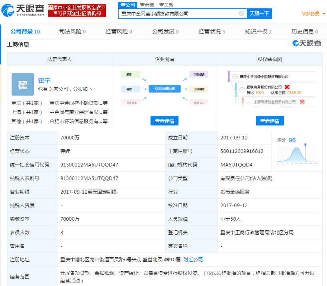327x286 pixels.
Task: Select the 人员规模 value 小于50人
Action: coord(230,219)
